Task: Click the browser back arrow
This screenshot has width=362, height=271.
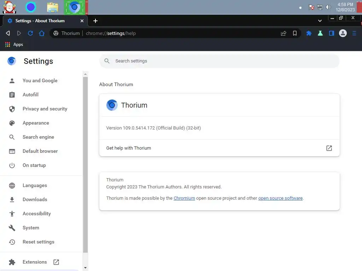Action: coord(8,33)
